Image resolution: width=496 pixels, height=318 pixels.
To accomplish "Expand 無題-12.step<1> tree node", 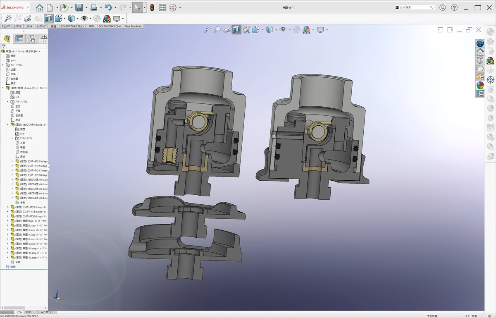I will pyautogui.click(x=7, y=257).
